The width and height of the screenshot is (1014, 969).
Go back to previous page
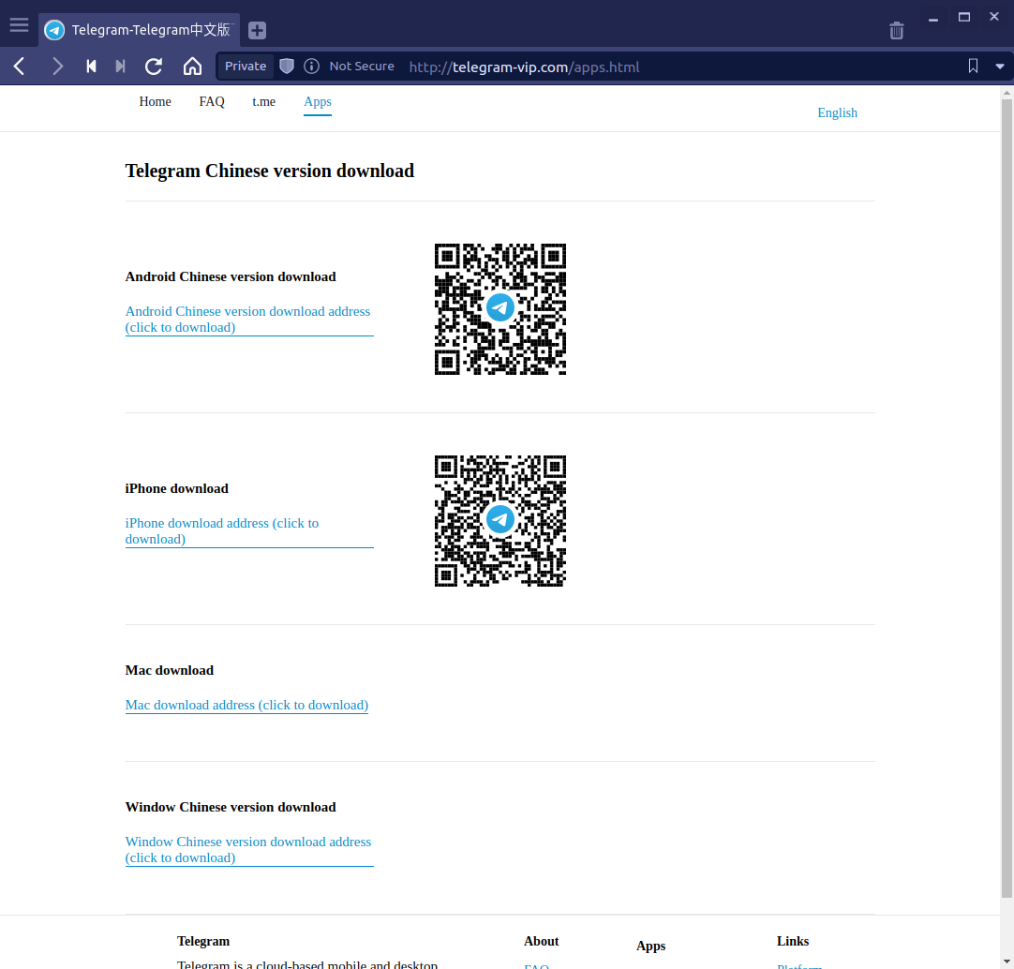tap(20, 66)
